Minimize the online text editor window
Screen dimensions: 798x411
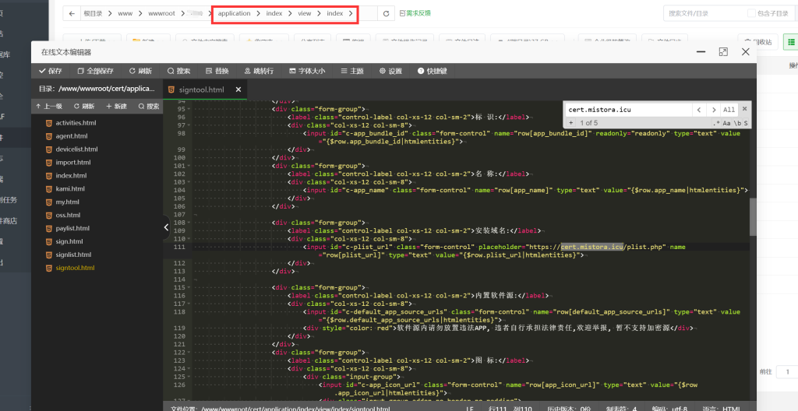coord(701,52)
